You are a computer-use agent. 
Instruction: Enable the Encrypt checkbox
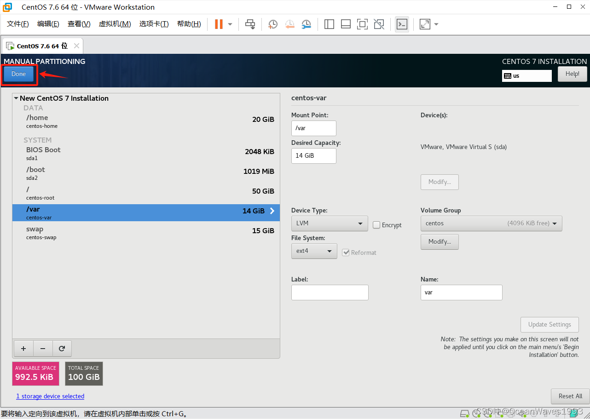click(376, 225)
